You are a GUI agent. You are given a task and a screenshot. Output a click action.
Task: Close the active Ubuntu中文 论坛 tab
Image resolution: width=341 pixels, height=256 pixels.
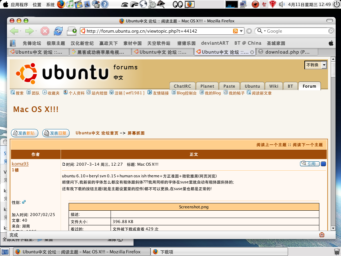(252, 52)
